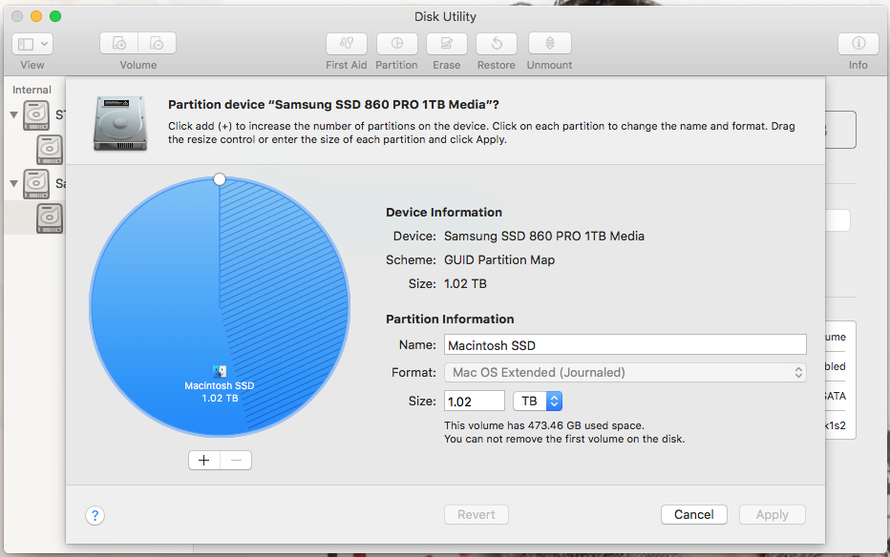Collapse the second internal disk tree

click(13, 183)
